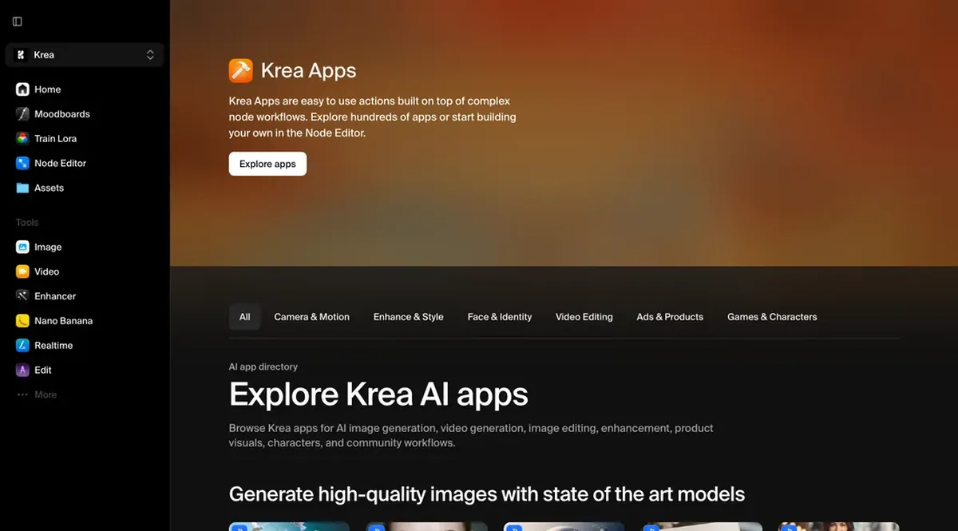Viewport: 958px width, 531px height.
Task: Click the Image tool icon
Action: point(22,247)
